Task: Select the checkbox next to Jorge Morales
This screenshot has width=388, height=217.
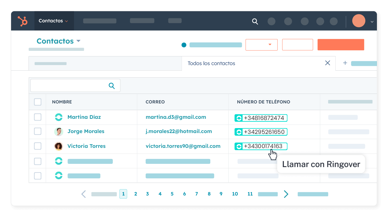Action: (x=38, y=131)
